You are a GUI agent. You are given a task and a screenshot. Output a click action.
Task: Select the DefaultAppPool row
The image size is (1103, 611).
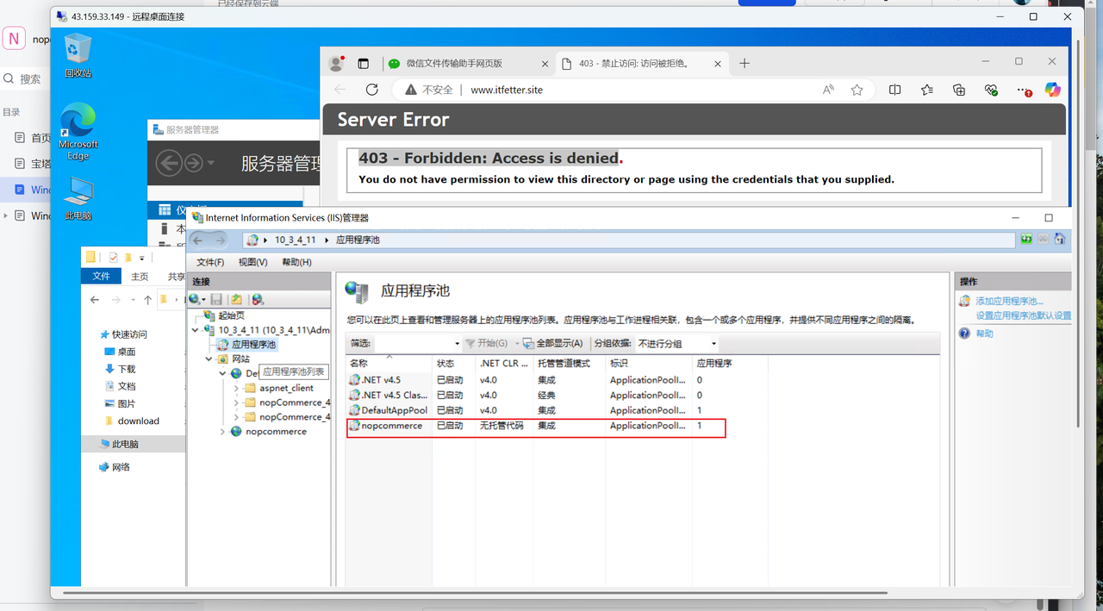tap(536, 410)
